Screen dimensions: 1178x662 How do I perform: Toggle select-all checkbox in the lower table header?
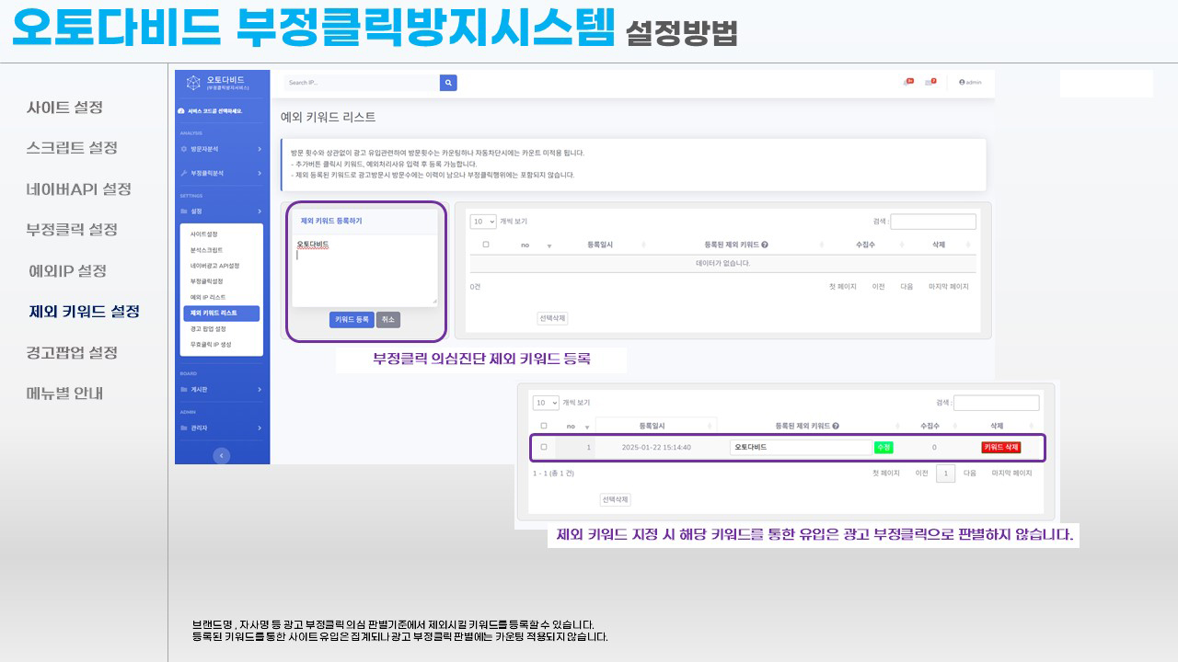pos(544,426)
